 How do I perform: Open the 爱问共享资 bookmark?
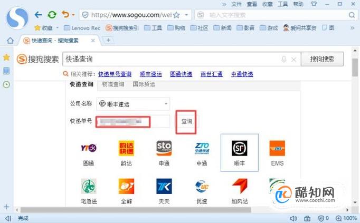[x=300, y=28]
